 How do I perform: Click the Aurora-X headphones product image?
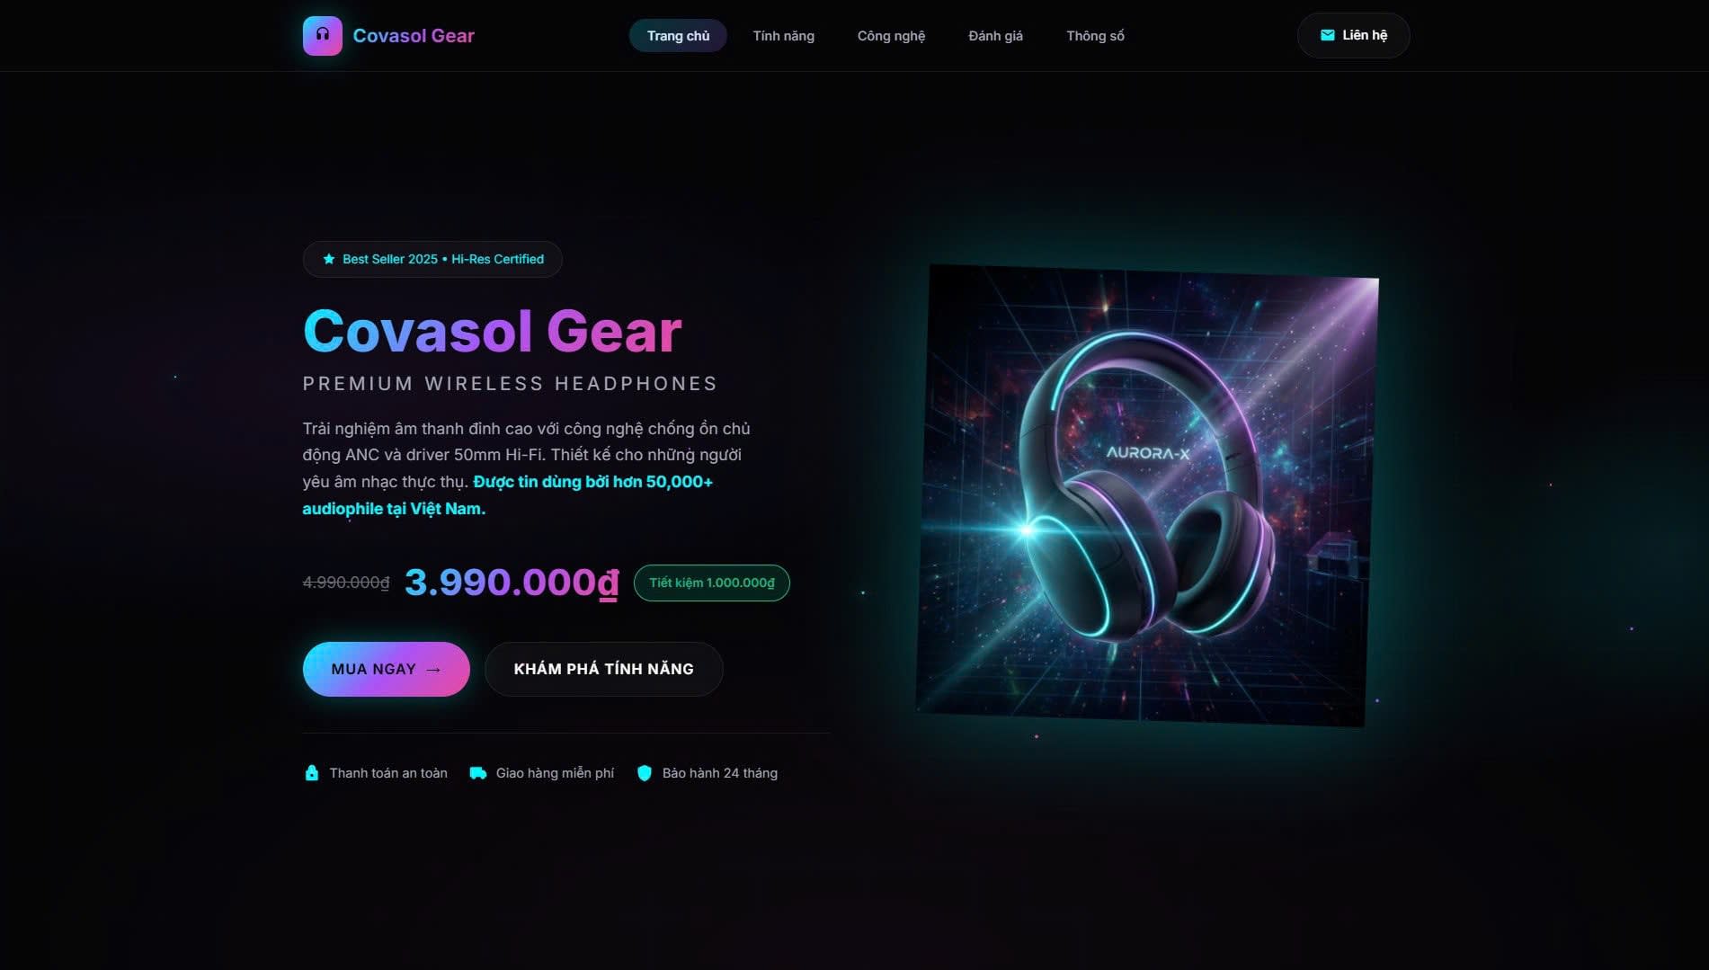(x=1147, y=495)
